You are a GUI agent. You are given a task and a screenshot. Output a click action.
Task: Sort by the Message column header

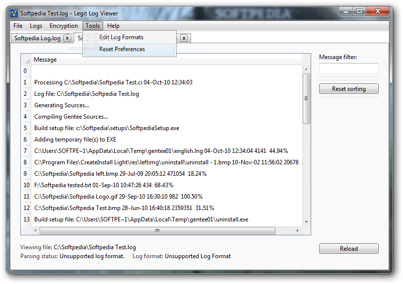(167, 60)
